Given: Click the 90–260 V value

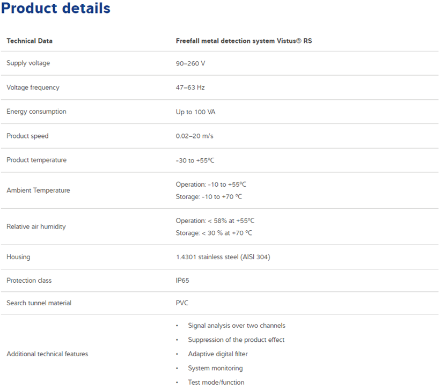Looking at the screenshot, I should coord(190,63).
